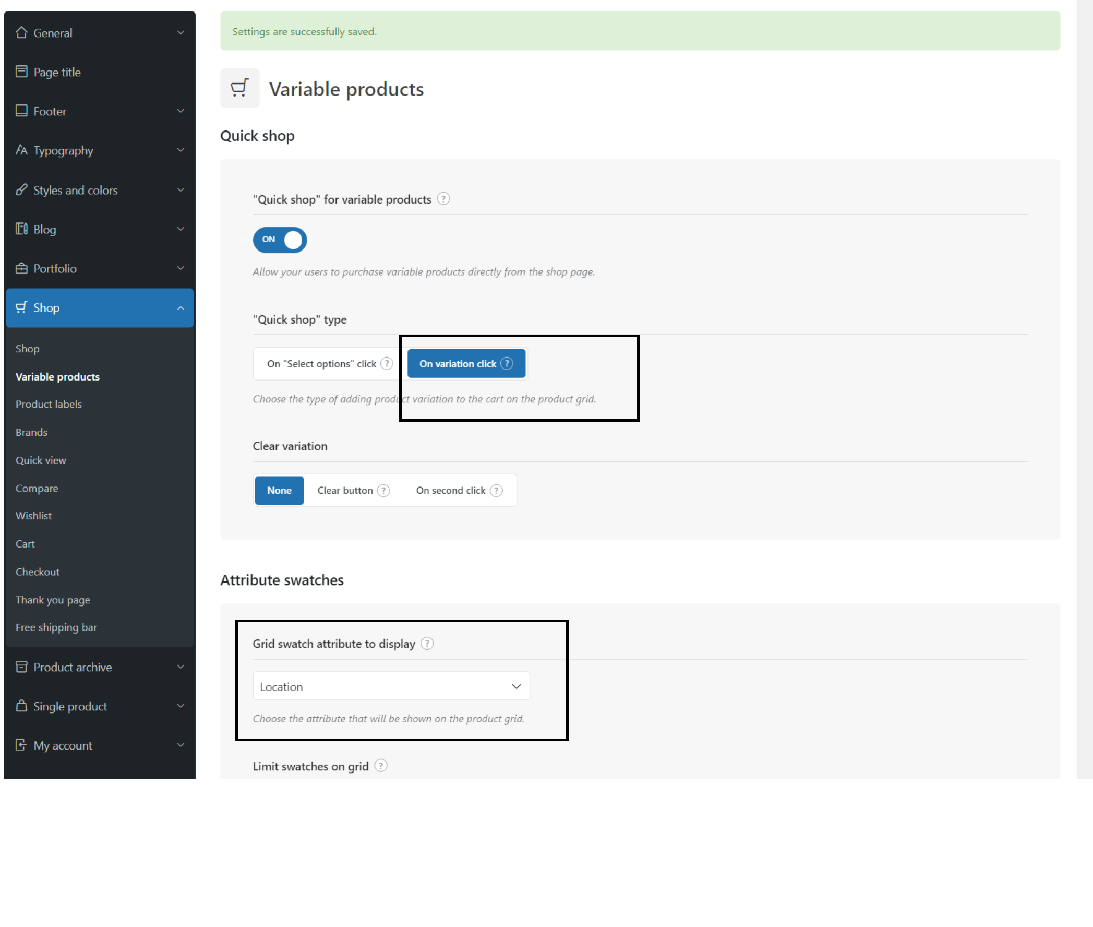Open help icon on Select options click
The width and height of the screenshot is (1093, 927).
coord(387,364)
